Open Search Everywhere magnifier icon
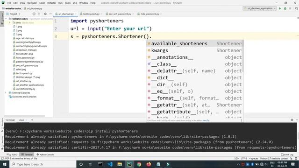This screenshot has width=299, height=168. coord(297,8)
